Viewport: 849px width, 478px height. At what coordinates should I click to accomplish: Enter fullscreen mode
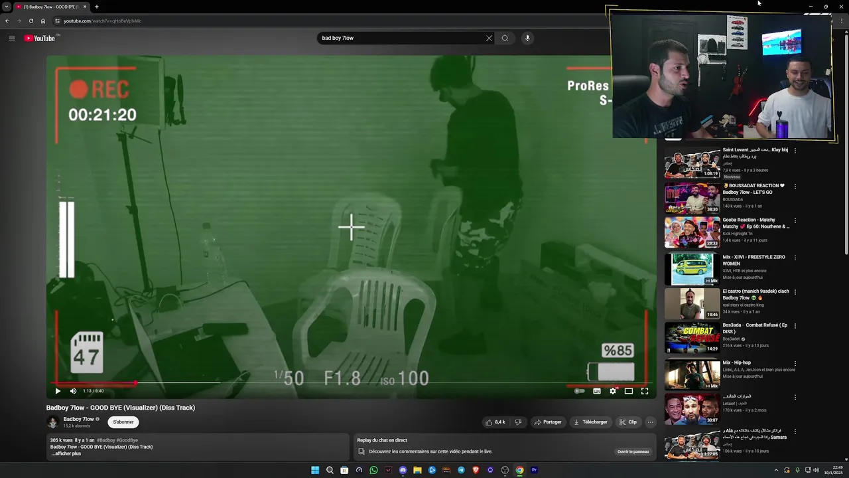click(x=645, y=391)
